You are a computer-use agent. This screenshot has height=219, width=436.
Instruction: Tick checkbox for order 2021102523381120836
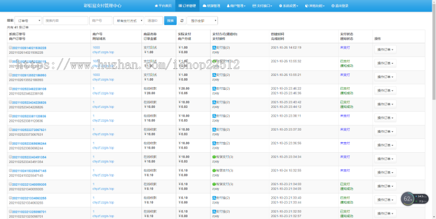(x=11, y=116)
